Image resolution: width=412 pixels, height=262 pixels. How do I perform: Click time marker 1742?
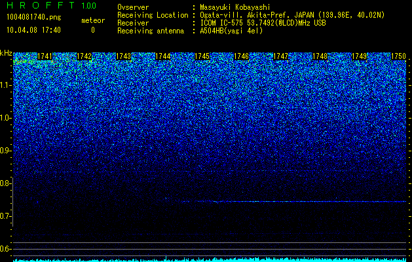[84, 56]
